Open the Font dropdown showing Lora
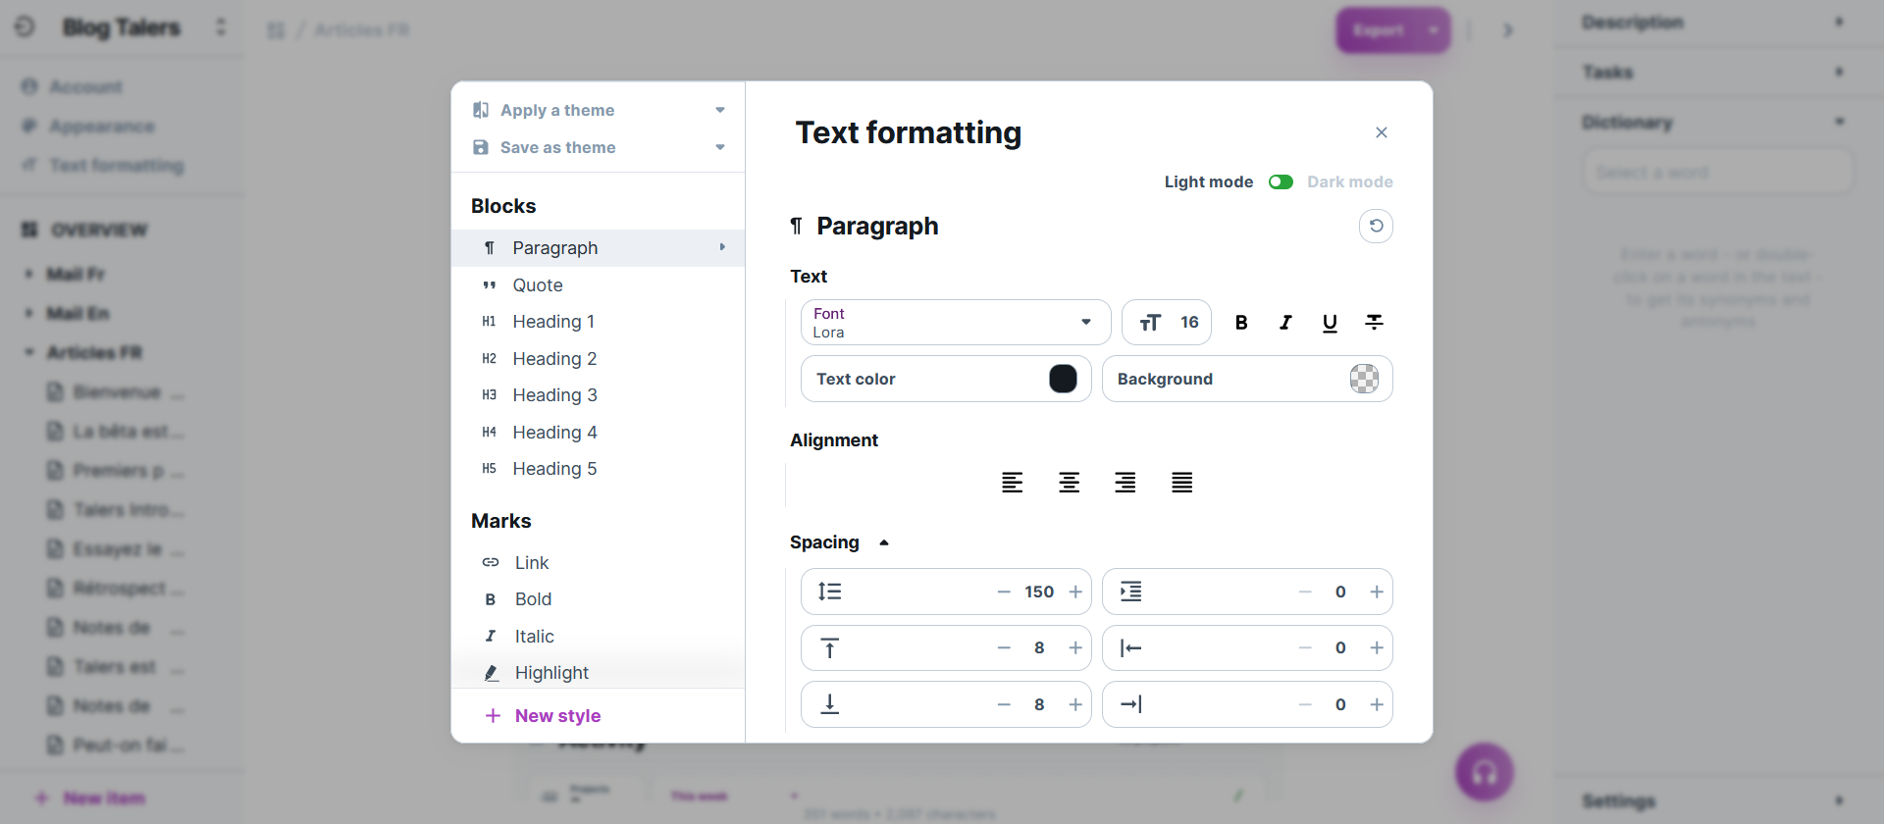1884x824 pixels. click(956, 323)
